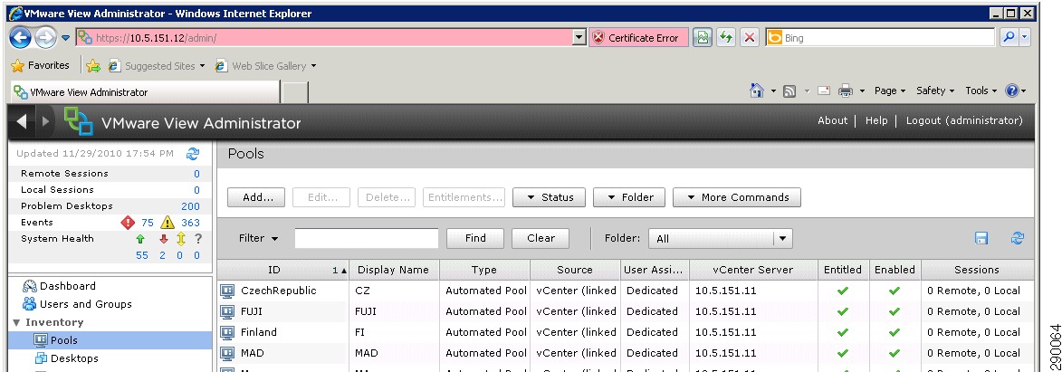Sort by the vCenter Server column header
The image size is (1062, 372).
tap(753, 270)
